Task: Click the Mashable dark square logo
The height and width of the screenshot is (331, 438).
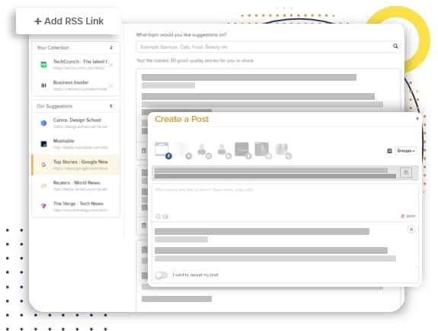Action: coord(44,144)
